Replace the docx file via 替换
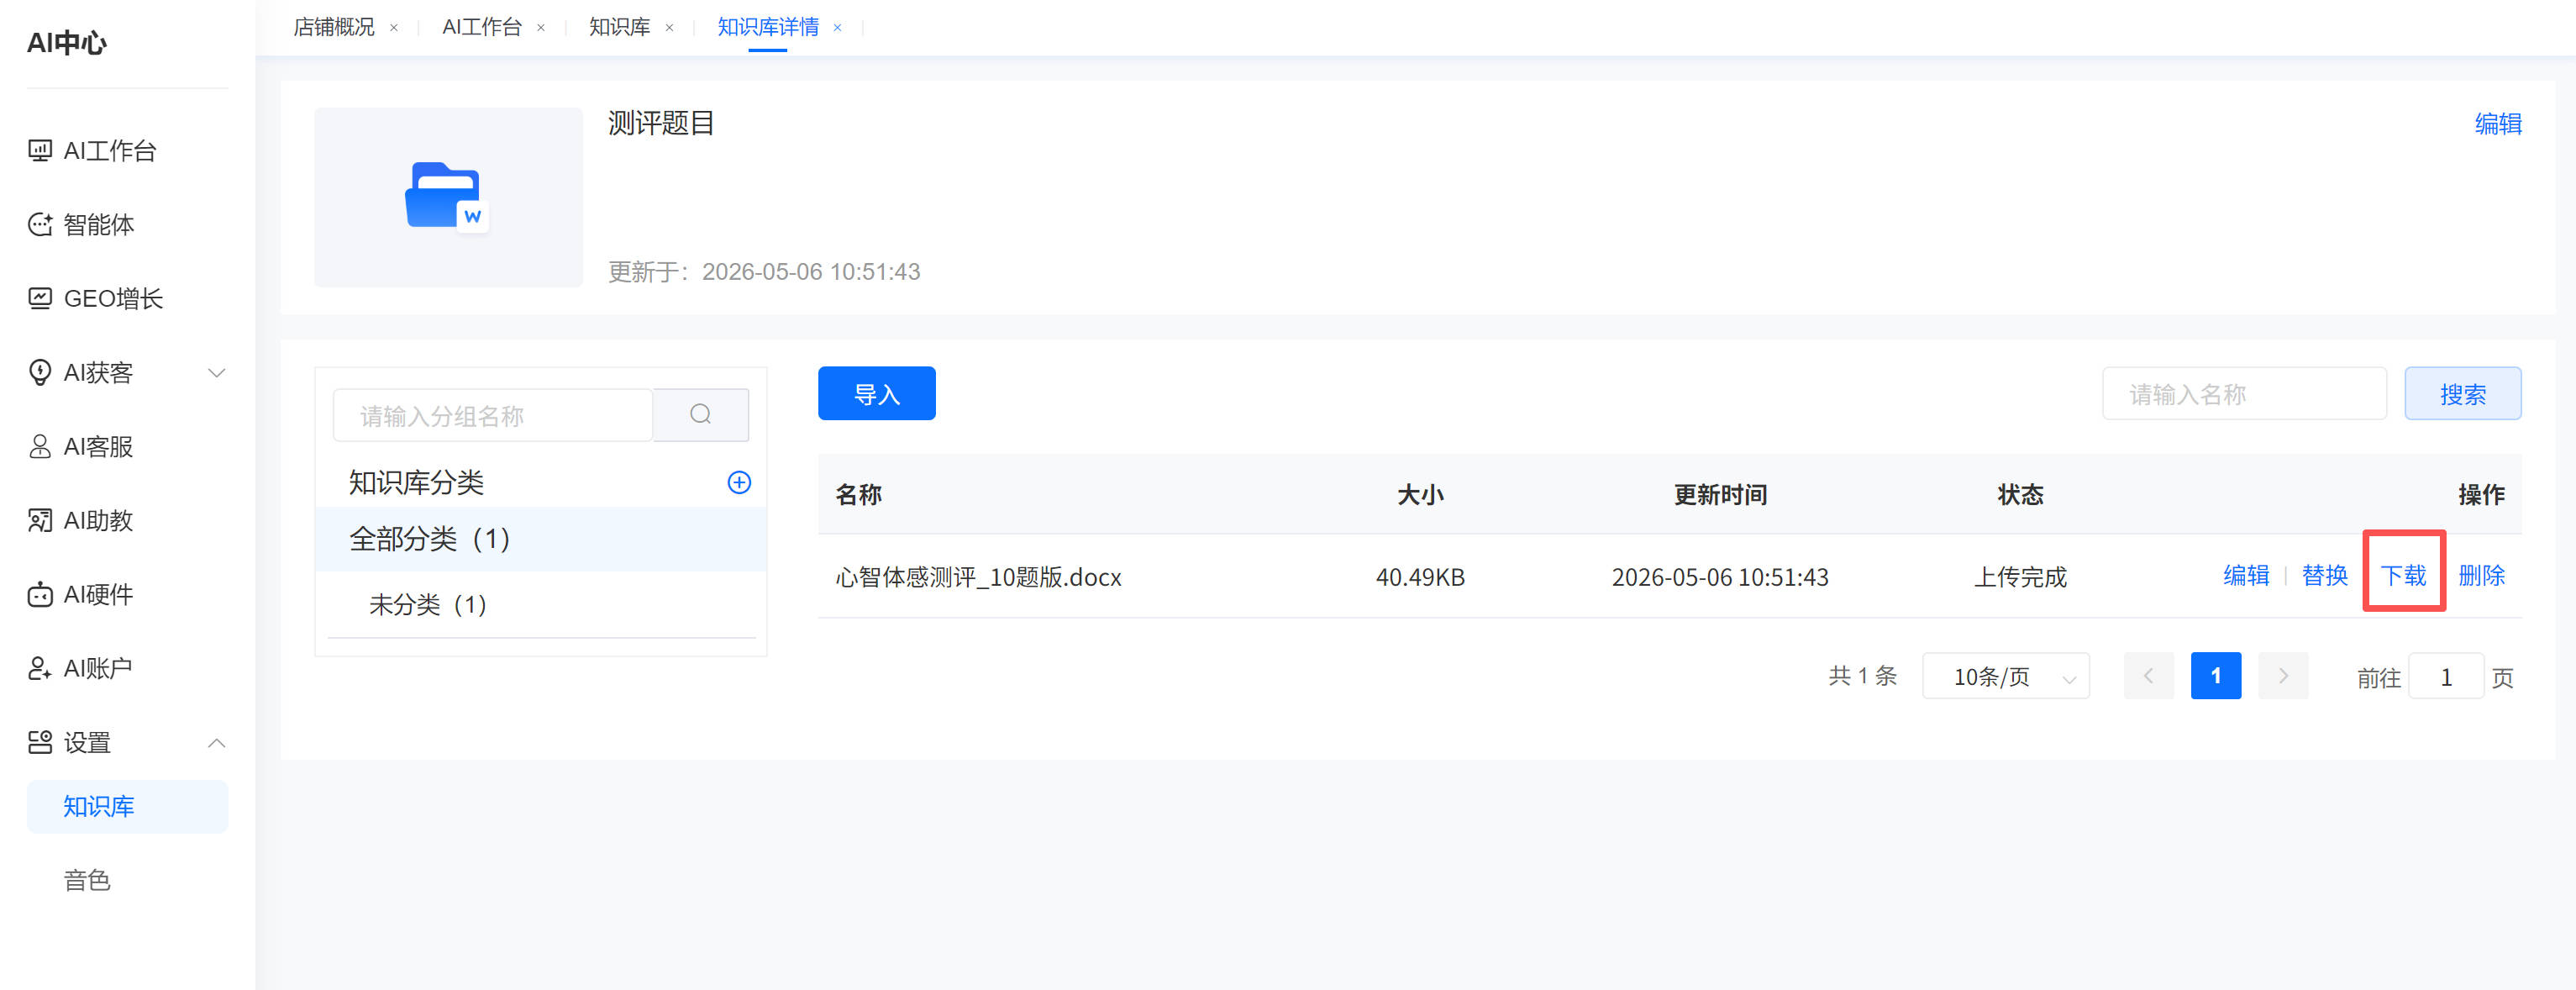The width and height of the screenshot is (2576, 990). [2324, 576]
